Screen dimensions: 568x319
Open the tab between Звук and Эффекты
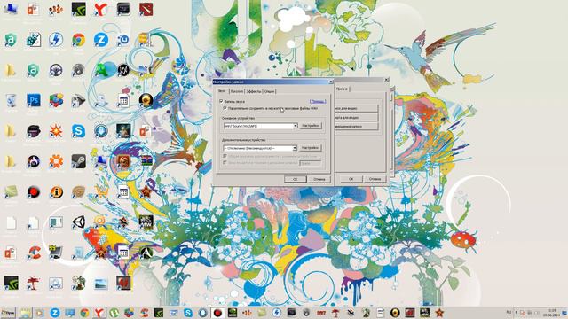(237, 91)
